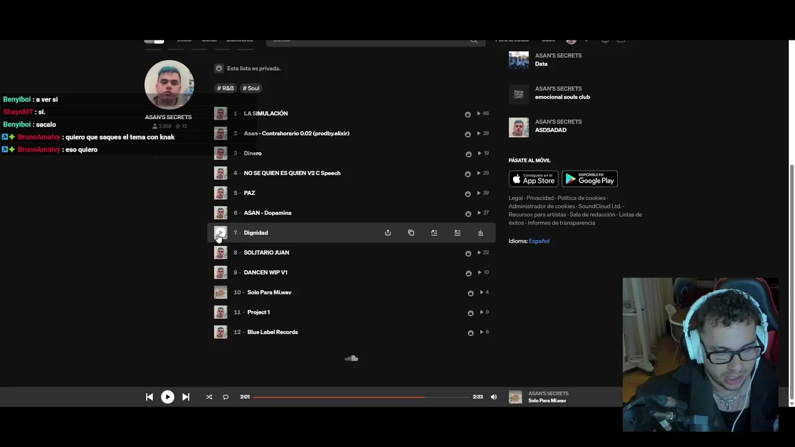
Task: Open track LA SIMULACIÓN
Action: pos(266,114)
